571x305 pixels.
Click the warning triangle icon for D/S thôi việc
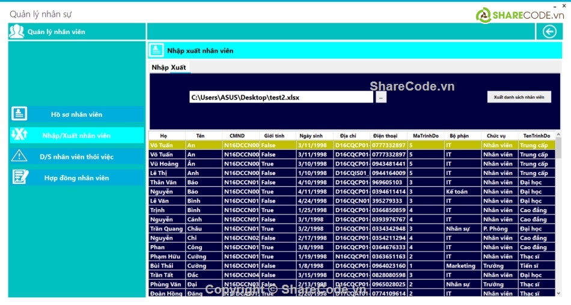coord(20,156)
